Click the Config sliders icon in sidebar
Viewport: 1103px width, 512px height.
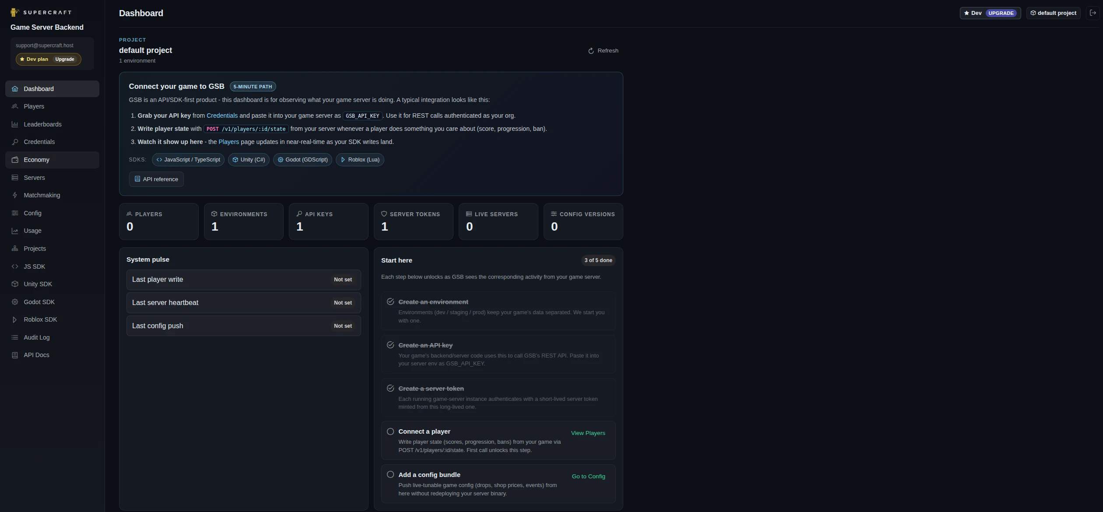pos(15,213)
